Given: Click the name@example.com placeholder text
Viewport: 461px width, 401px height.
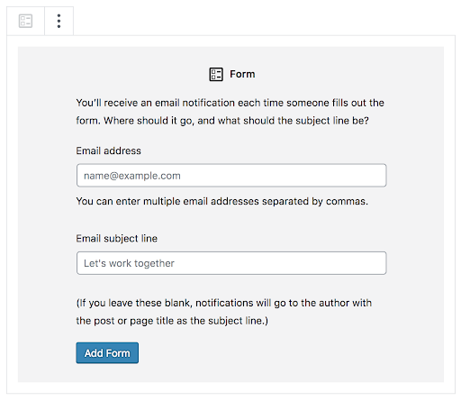Looking at the screenshot, I should pos(132,176).
